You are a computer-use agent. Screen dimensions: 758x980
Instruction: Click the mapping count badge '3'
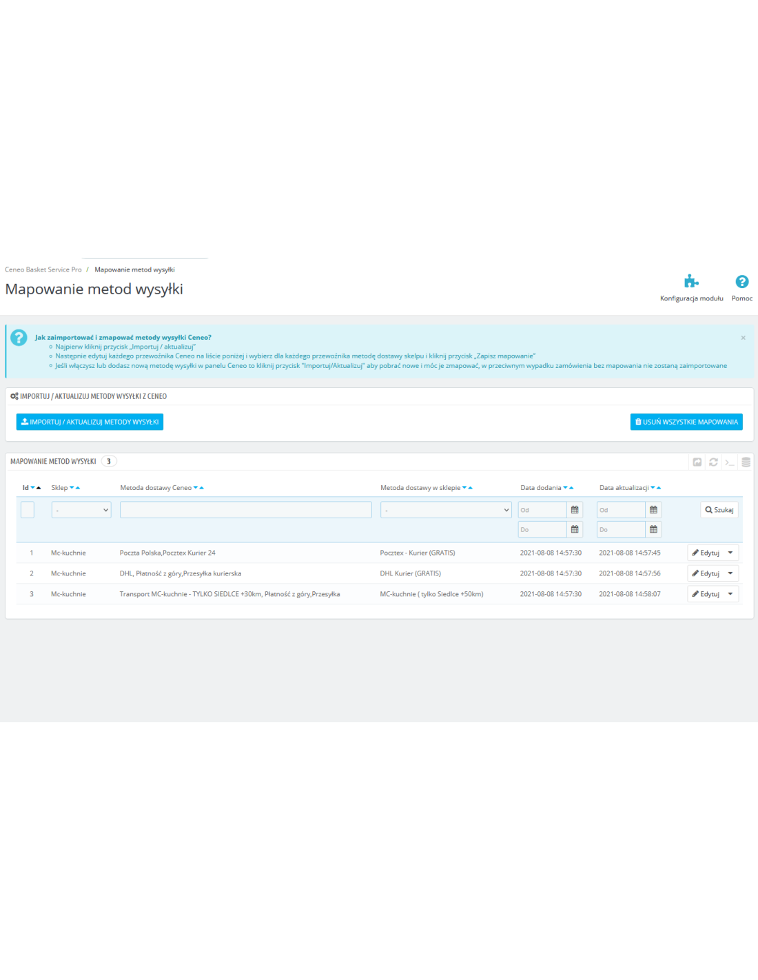(x=109, y=462)
